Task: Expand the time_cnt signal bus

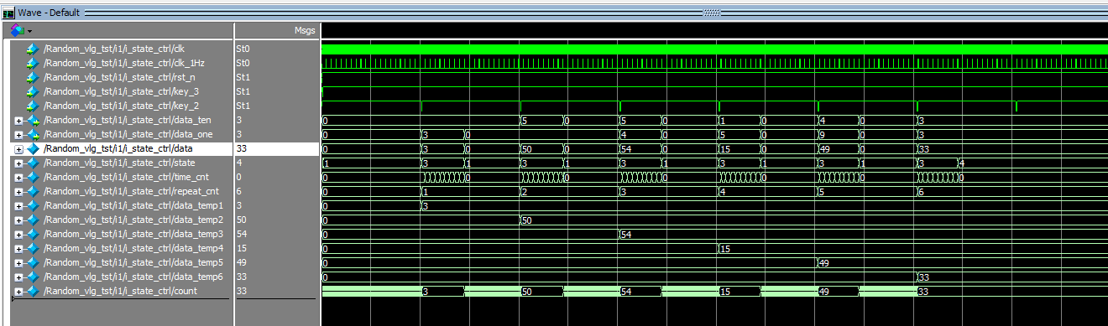Action: (x=18, y=178)
